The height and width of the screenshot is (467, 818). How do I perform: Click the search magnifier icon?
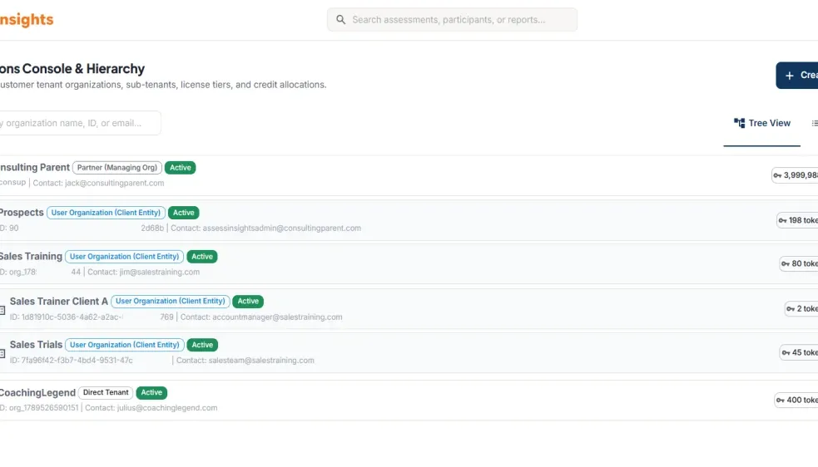click(x=340, y=20)
